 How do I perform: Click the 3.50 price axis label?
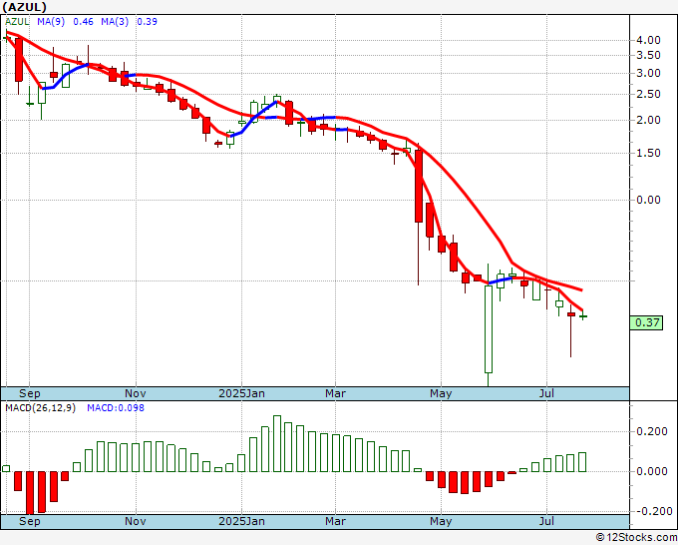coord(649,56)
